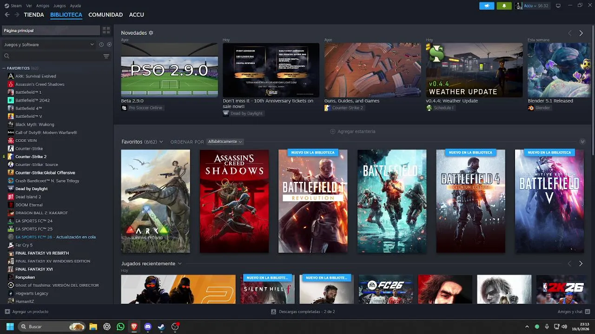Click the library search field
This screenshot has width=595, height=334.
pos(51,56)
